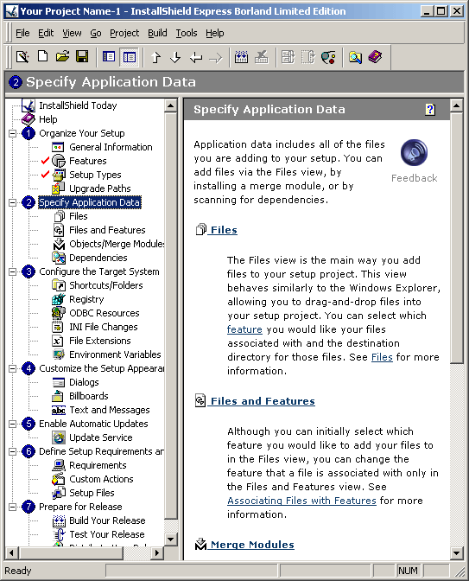This screenshot has height=581, width=469.
Task: Select Upgrade Paths tree item
Action: point(100,188)
